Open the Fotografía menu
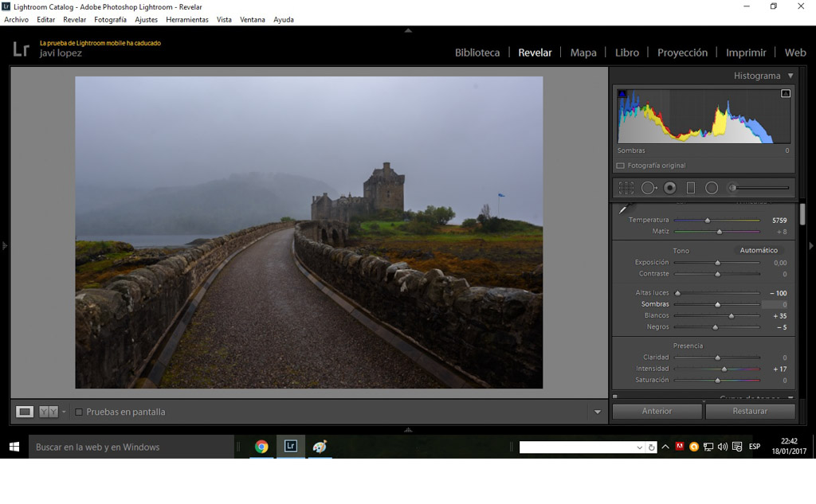Screen dimensions: 816x504 click(x=110, y=19)
